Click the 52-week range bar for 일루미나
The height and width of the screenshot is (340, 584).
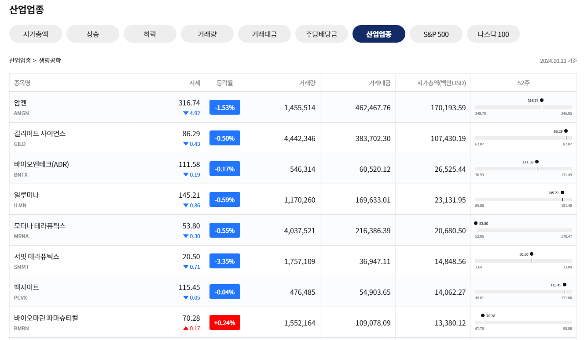pyautogui.click(x=524, y=199)
